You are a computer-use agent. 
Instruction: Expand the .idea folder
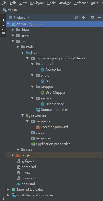click(13, 30)
